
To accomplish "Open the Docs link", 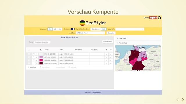I will point(146,18).
